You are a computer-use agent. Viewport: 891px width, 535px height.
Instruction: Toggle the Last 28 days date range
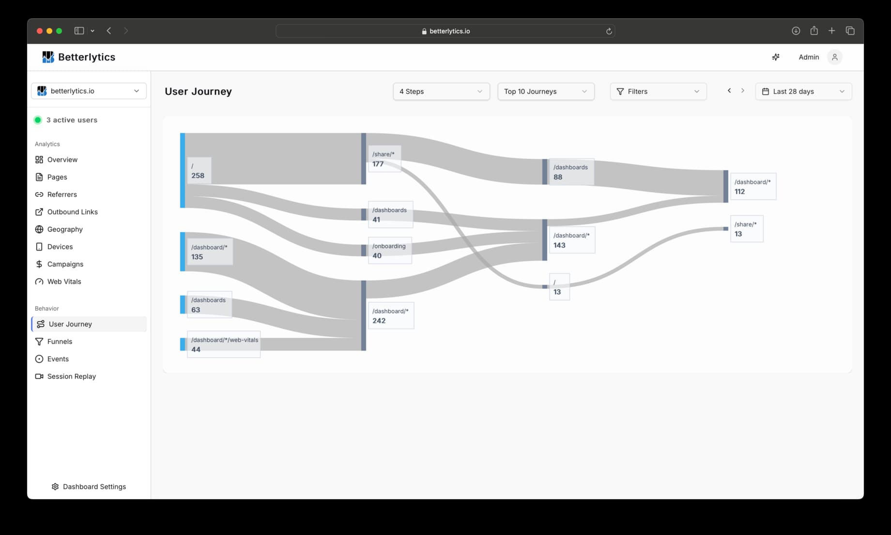tap(803, 91)
